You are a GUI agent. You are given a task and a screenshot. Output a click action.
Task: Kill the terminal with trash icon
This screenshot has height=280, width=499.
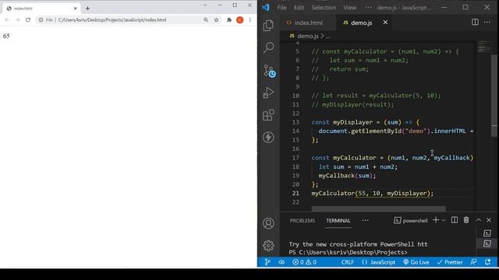[466, 220]
